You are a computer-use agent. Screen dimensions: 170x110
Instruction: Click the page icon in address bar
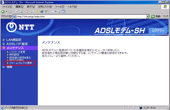click(15, 16)
